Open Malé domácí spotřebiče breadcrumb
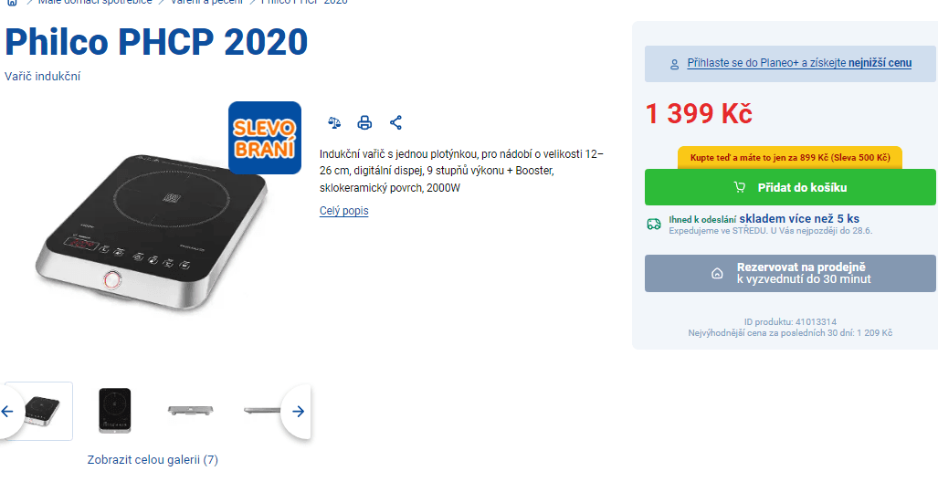 click(95, 2)
